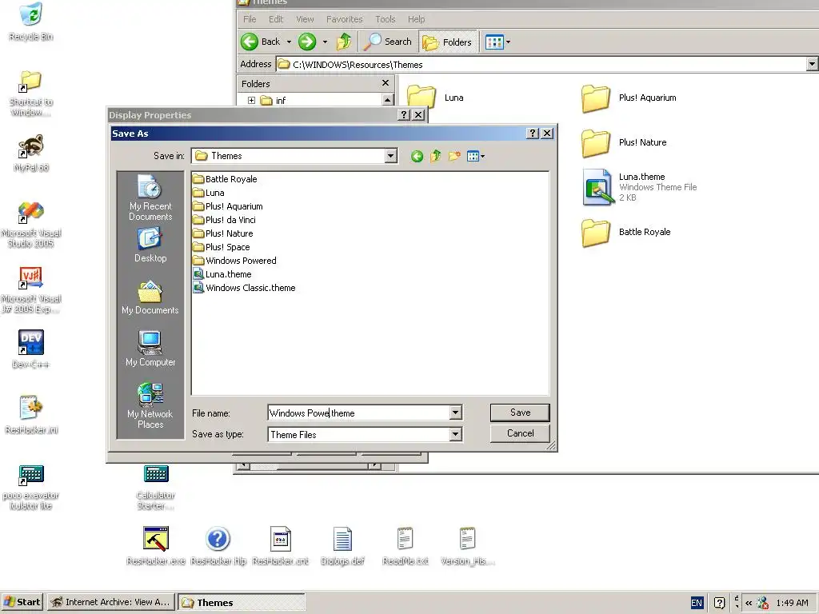819x614 pixels.
Task: Open View menu in Themes Explorer
Action: coord(305,19)
